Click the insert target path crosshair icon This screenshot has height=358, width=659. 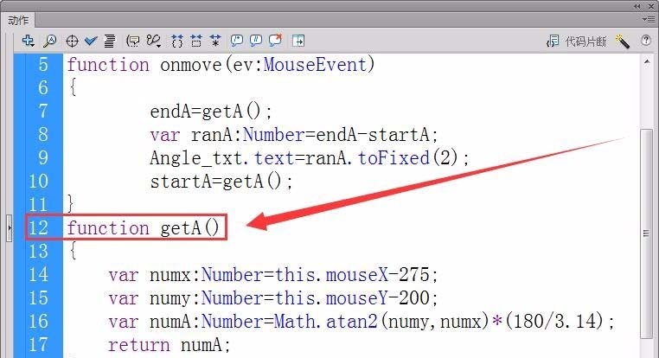point(72,41)
